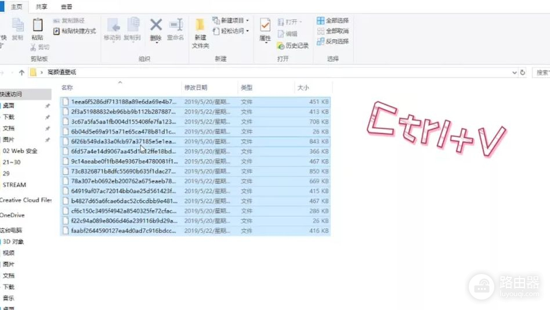Click the 删除 red X icon
This screenshot has height=310, width=550.
pyautogui.click(x=155, y=25)
